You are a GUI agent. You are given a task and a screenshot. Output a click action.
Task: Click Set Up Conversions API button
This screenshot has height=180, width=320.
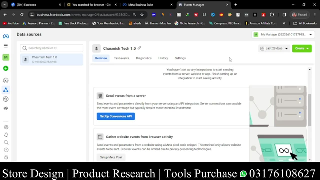tap(116, 116)
